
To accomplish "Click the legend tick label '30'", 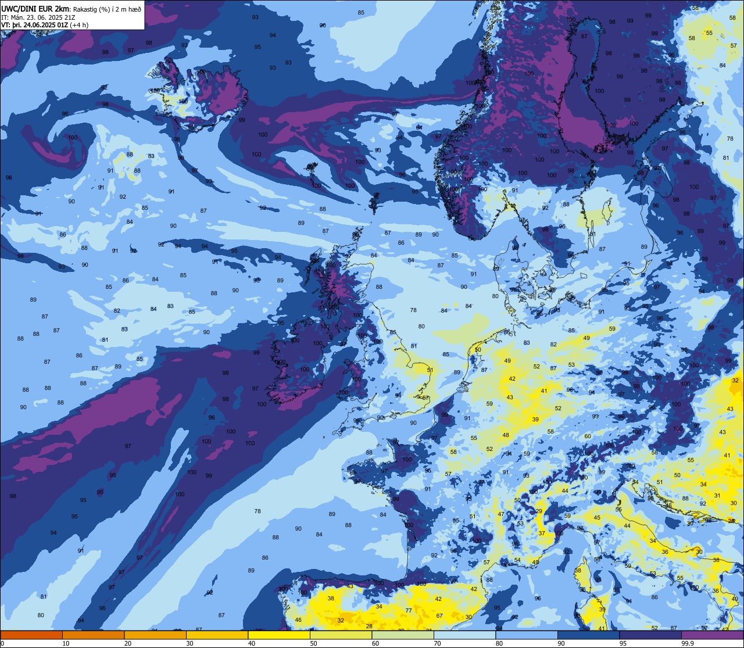I will [189, 643].
